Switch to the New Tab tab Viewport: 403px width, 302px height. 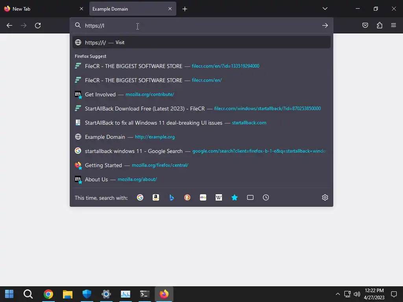pyautogui.click(x=44, y=9)
